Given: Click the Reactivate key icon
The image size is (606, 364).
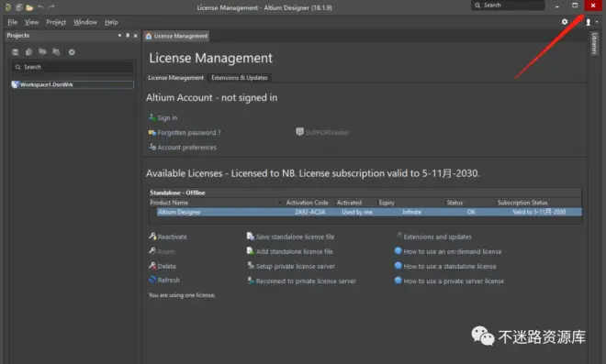Looking at the screenshot, I should click(152, 236).
